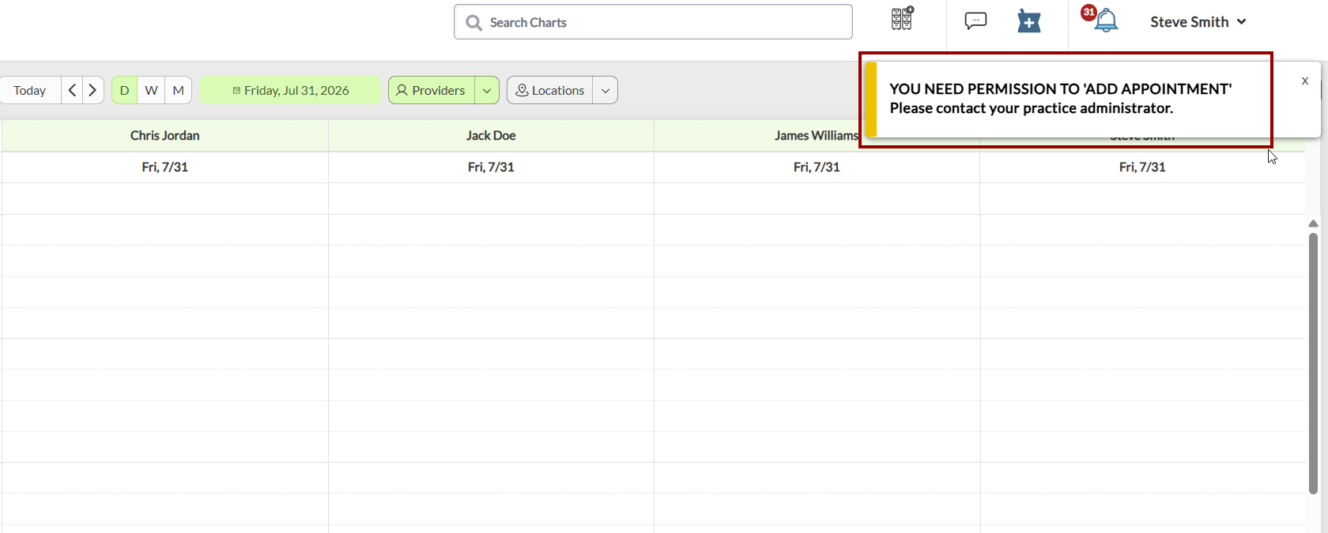Click the add appointment medical calendar icon
Screen dimensions: 1328x533
tap(1028, 21)
